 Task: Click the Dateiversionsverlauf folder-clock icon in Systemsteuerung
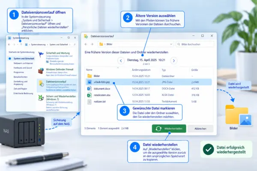[x=41, y=83]
